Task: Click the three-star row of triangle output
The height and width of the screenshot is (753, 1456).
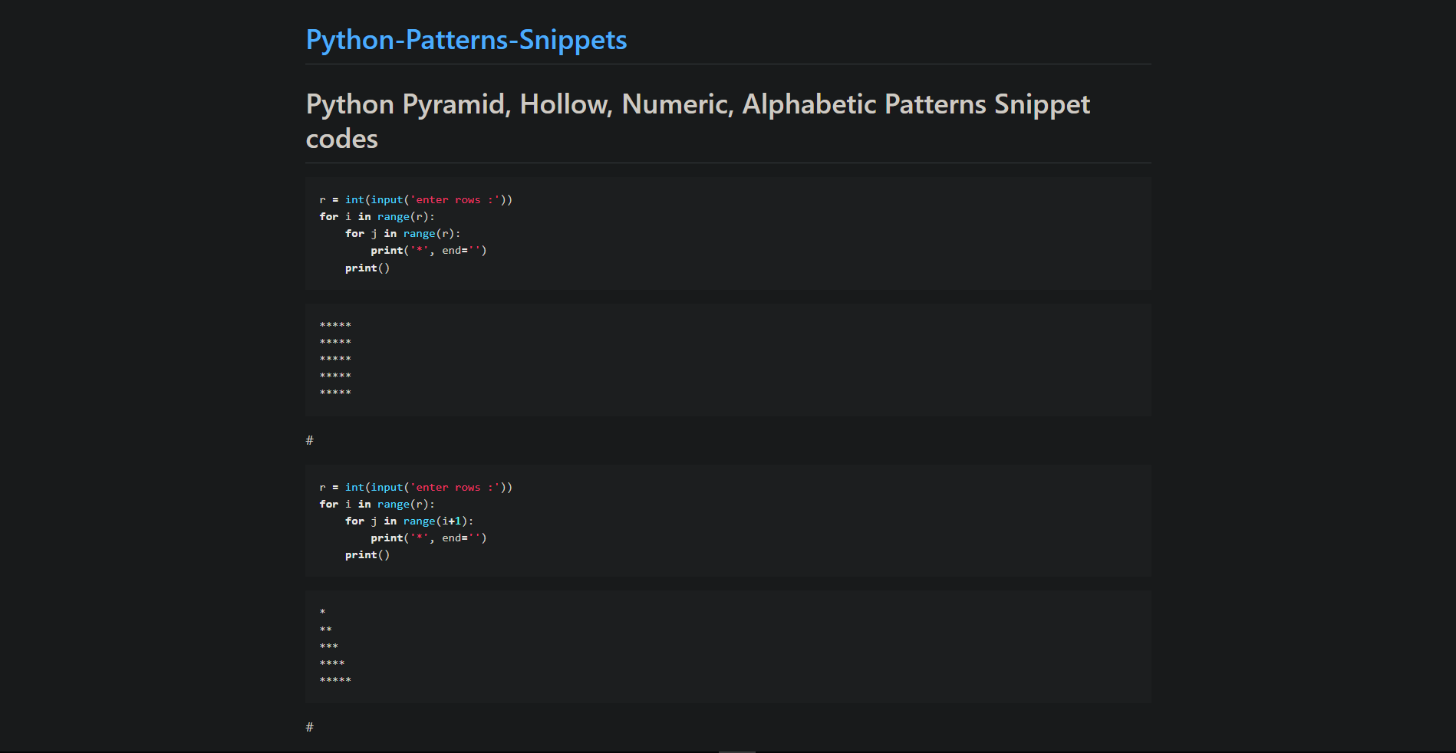Action: [x=329, y=646]
